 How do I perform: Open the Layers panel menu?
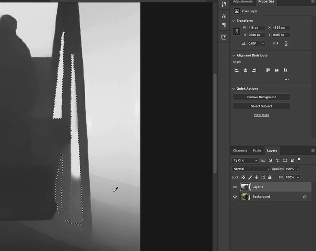313,151
